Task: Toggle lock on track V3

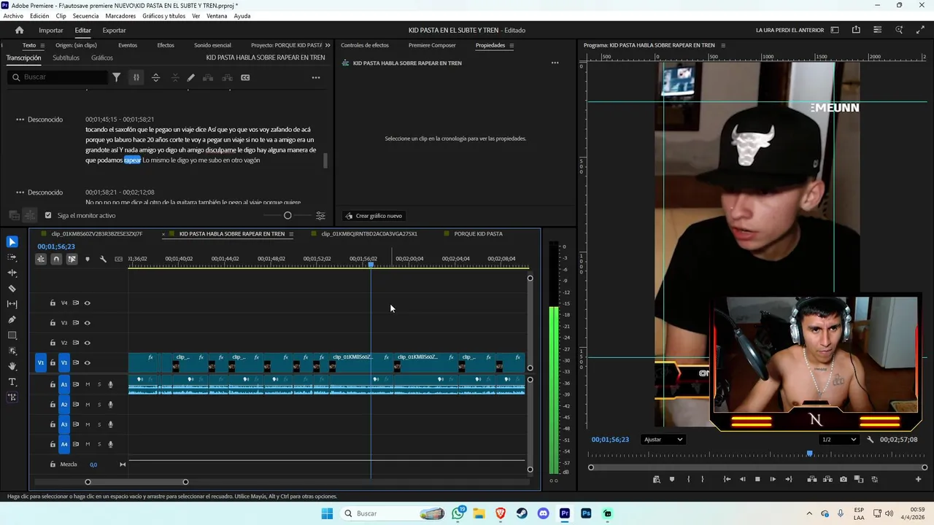Action: point(53,323)
